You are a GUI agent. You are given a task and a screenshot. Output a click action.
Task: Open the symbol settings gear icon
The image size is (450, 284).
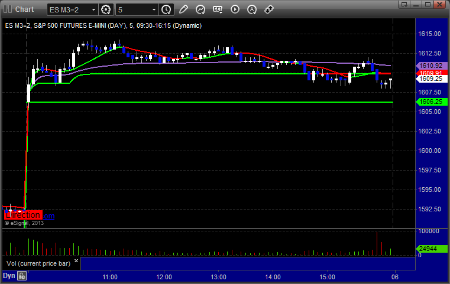tap(106, 9)
